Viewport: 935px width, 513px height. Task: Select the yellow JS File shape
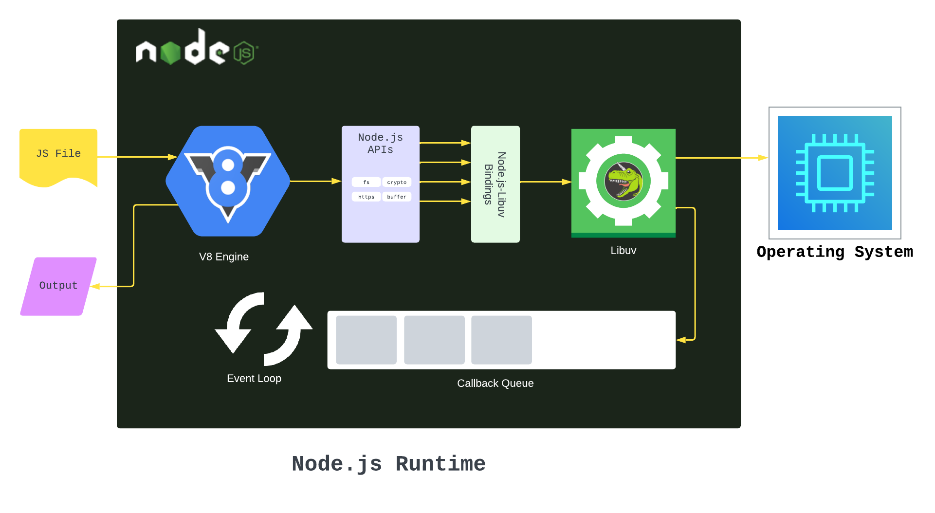tap(58, 158)
